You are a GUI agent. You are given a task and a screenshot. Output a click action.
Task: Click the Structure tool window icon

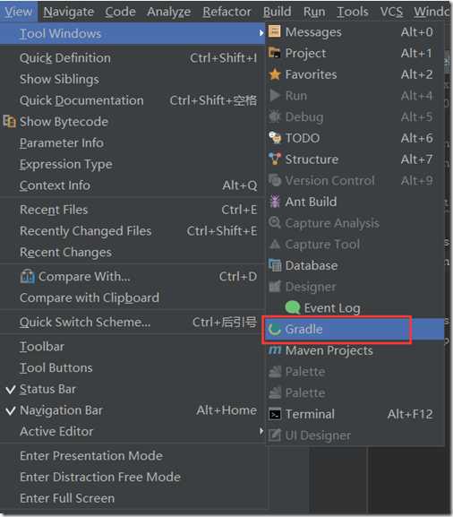click(x=275, y=159)
